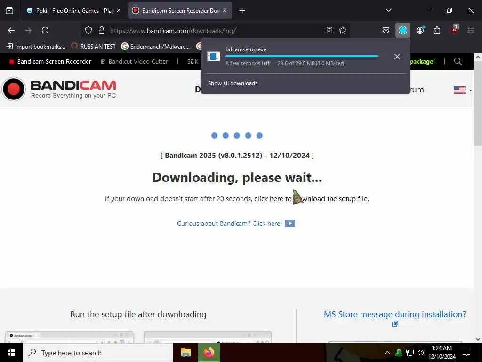Open the uBlock extension icon
The image size is (482, 362).
(454, 30)
